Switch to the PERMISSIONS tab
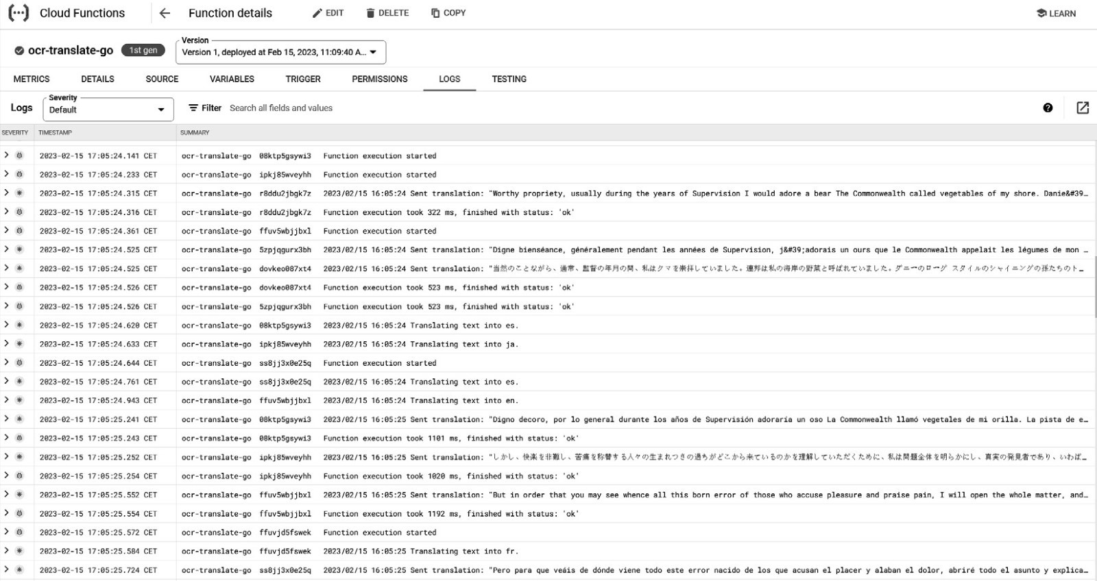Image resolution: width=1097 pixels, height=581 pixels. pyautogui.click(x=380, y=79)
